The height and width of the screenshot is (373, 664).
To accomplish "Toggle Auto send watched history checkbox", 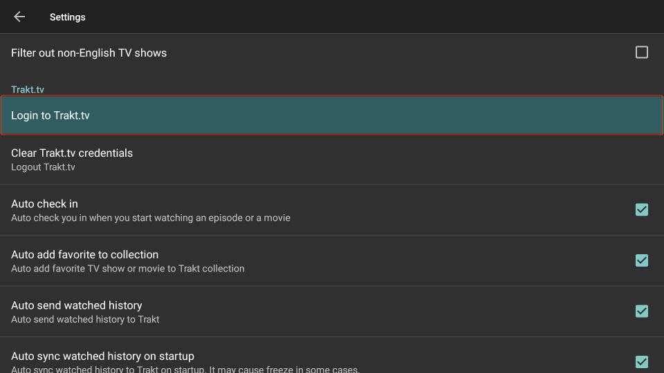I will point(642,312).
